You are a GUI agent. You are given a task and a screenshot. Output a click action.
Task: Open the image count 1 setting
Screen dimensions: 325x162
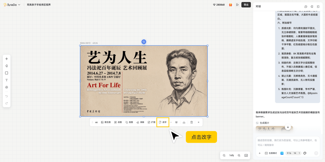pos(299,153)
